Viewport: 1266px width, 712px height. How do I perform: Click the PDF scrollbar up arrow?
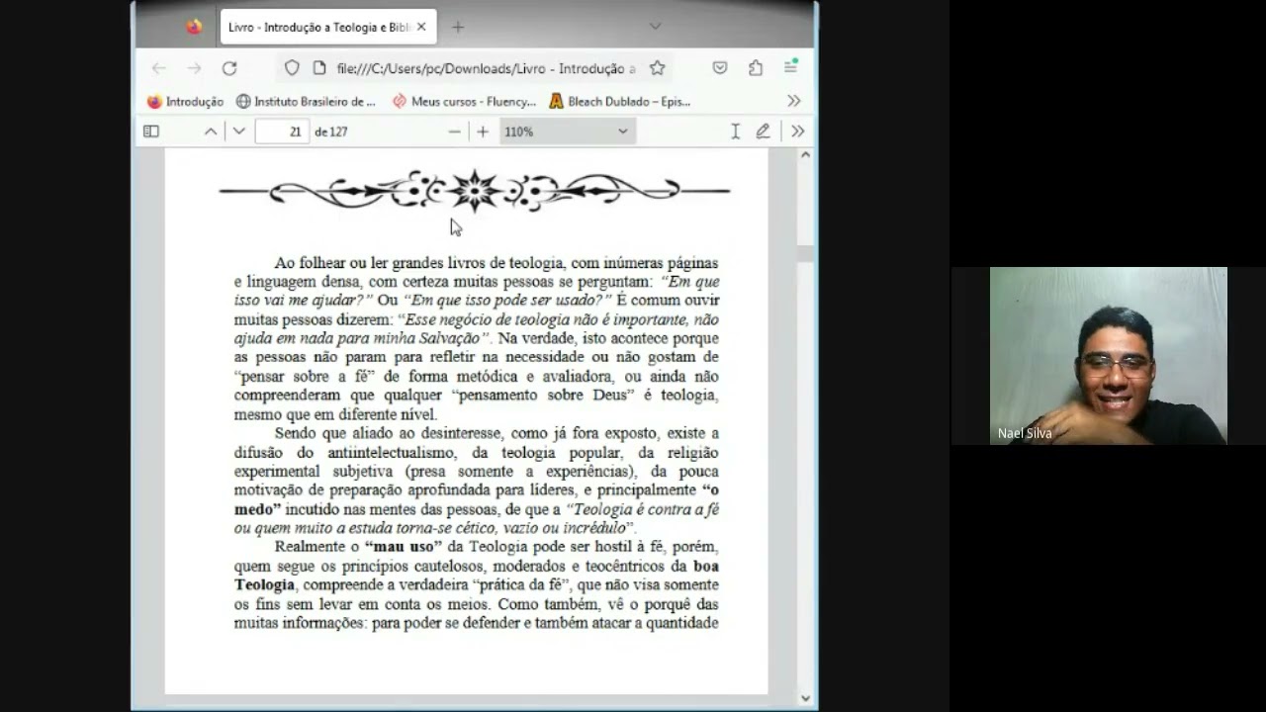click(x=805, y=155)
